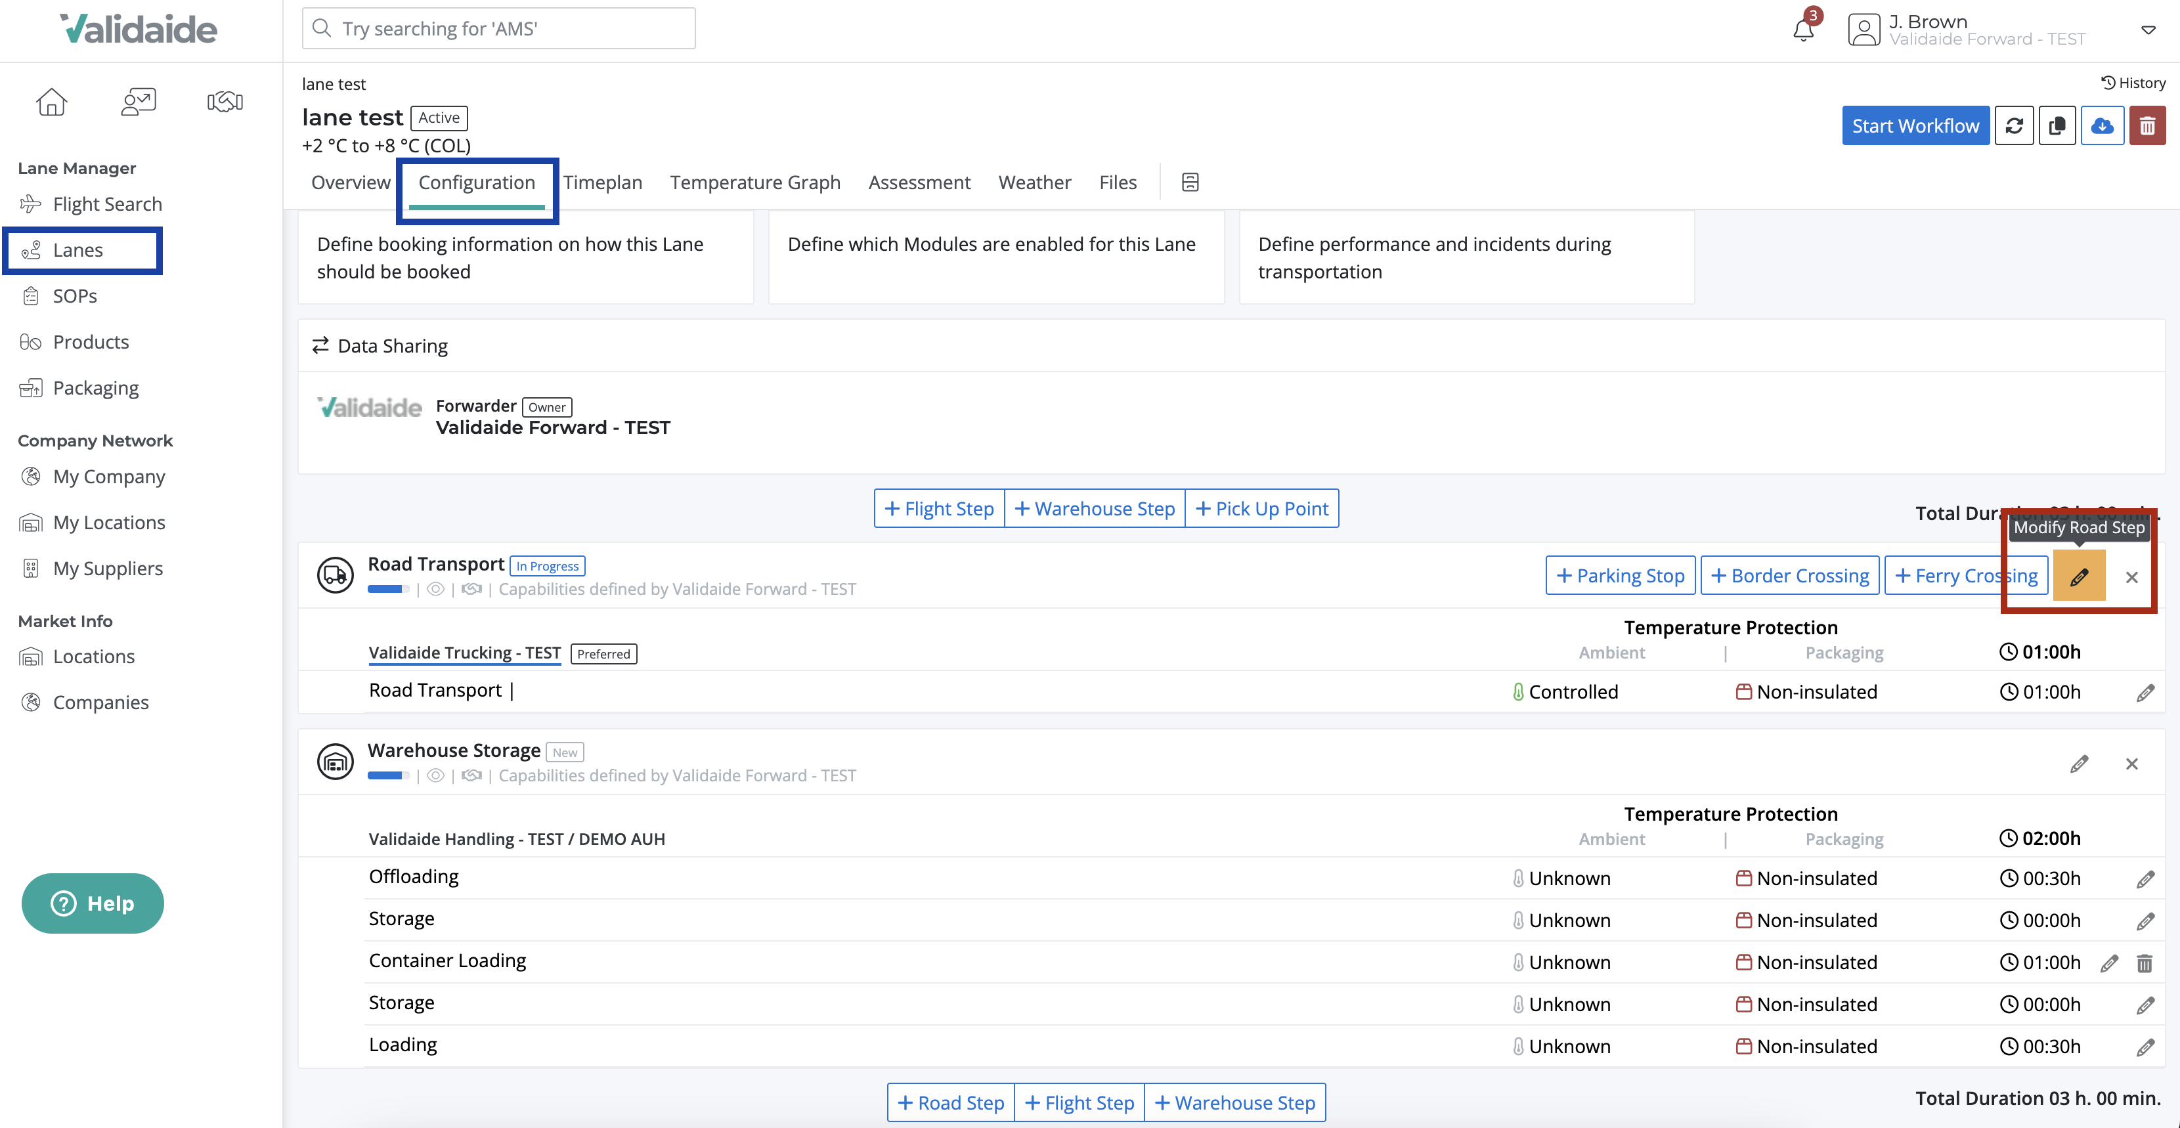Add a Border Crossing
The width and height of the screenshot is (2180, 1128).
1790,575
